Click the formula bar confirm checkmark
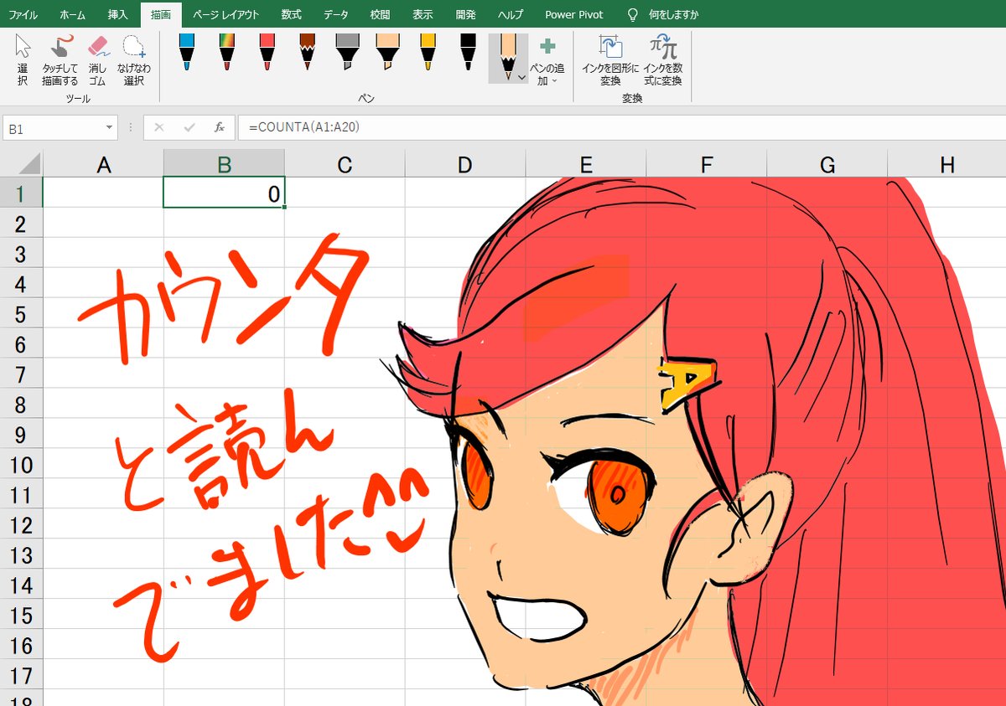This screenshot has height=706, width=1006. 189,128
